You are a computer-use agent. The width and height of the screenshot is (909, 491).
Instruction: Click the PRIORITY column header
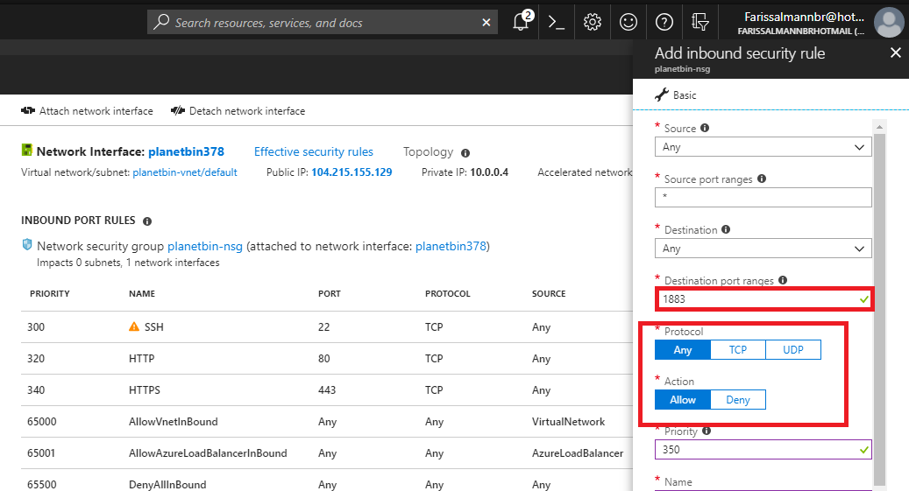pos(50,293)
